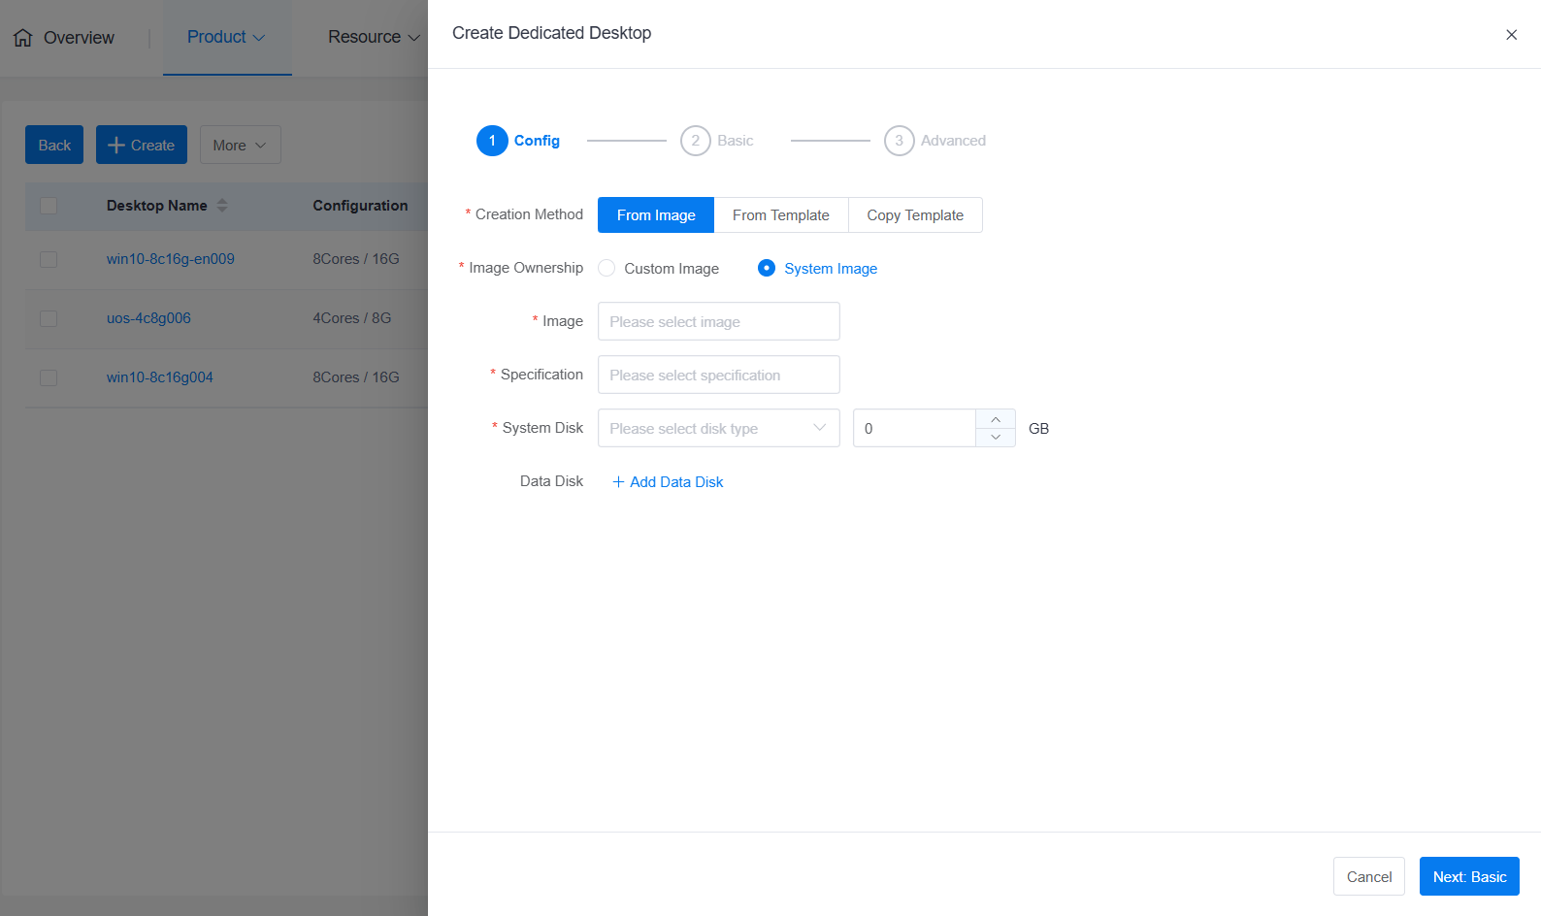Expand the More dropdown button
The width and height of the screenshot is (1541, 916).
[240, 146]
